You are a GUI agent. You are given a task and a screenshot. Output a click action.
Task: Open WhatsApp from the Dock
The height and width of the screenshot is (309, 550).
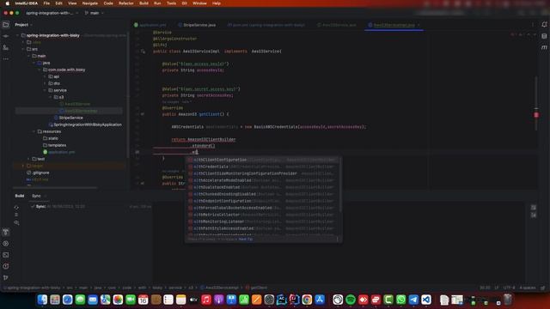point(401,300)
